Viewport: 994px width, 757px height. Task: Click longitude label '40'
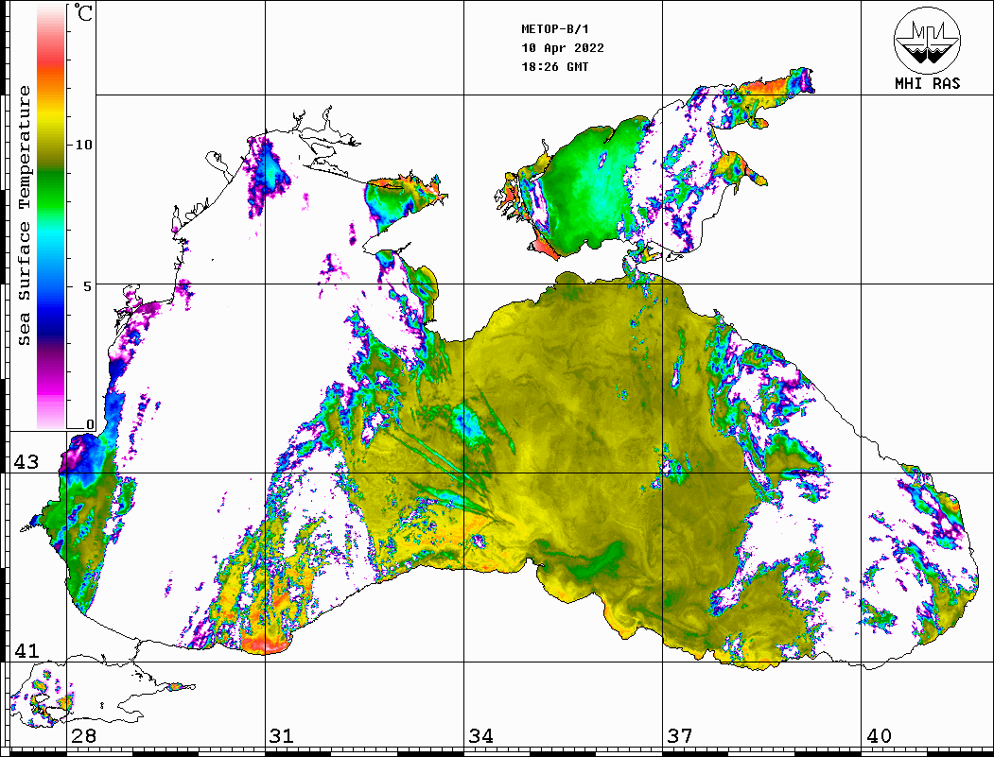point(879,735)
